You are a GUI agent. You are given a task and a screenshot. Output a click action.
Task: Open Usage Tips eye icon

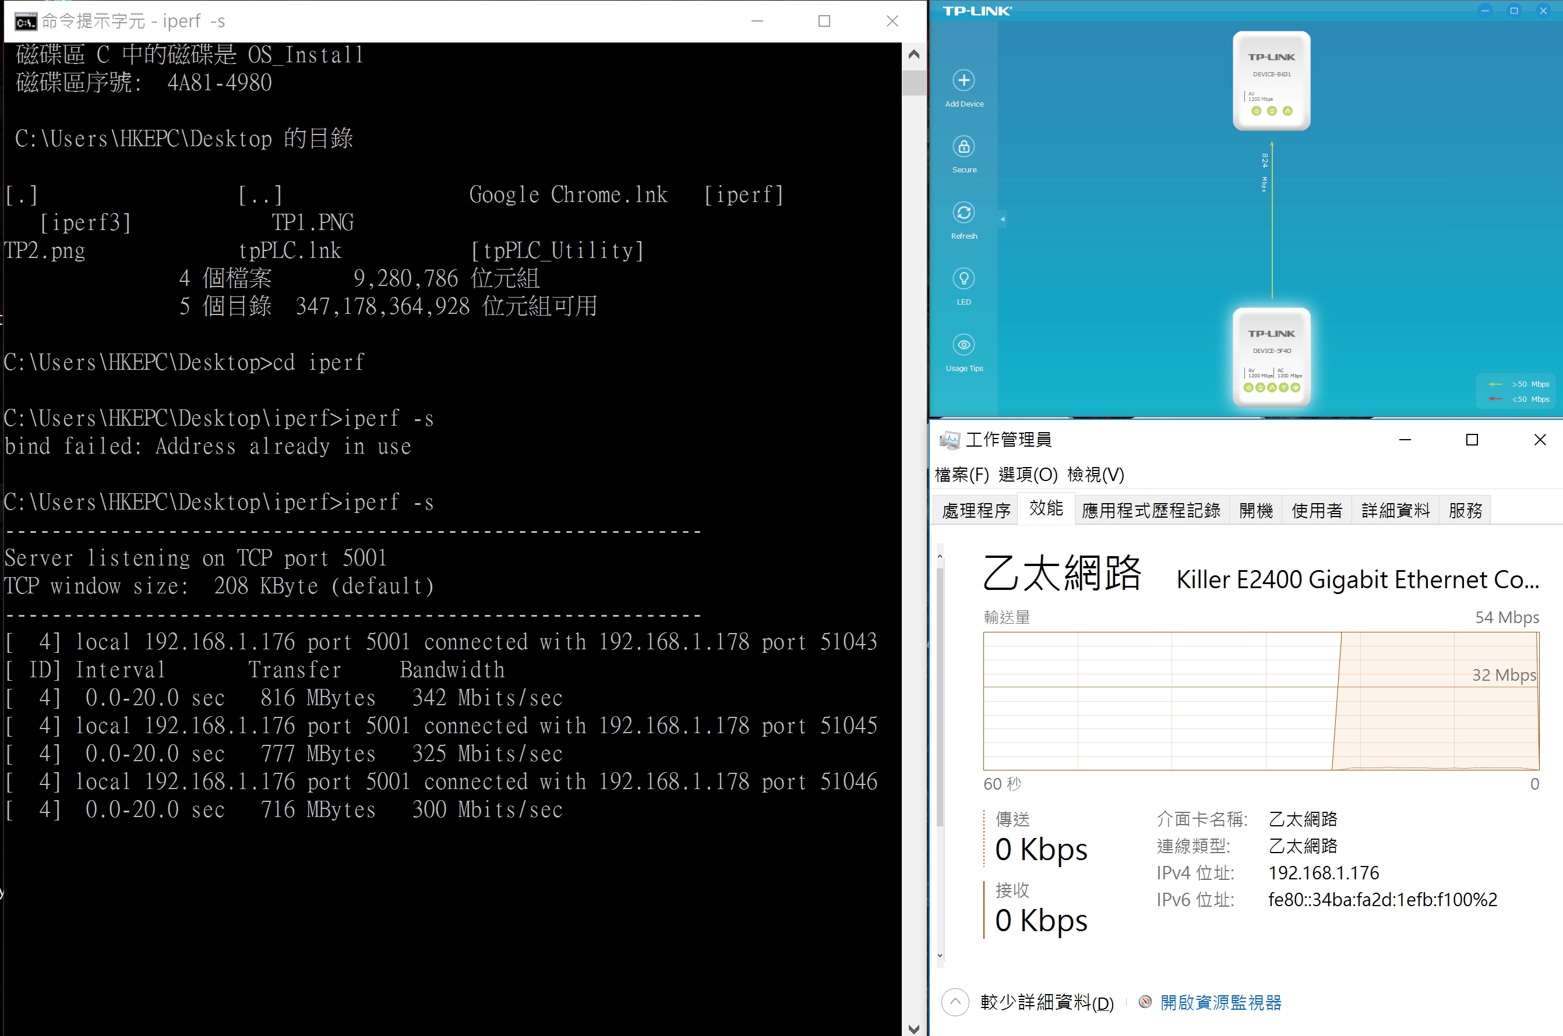coord(964,345)
